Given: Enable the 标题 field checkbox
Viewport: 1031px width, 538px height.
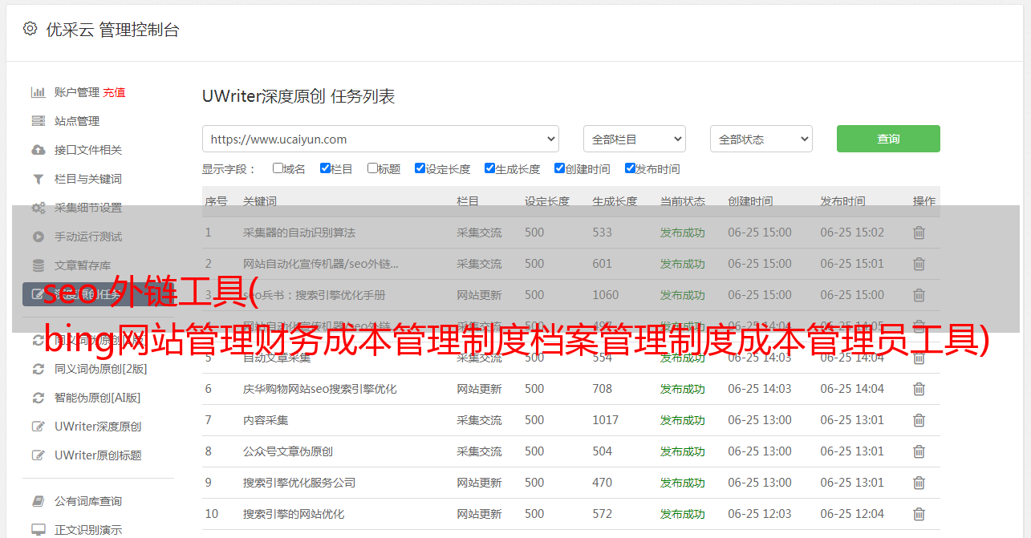Looking at the screenshot, I should (372, 168).
